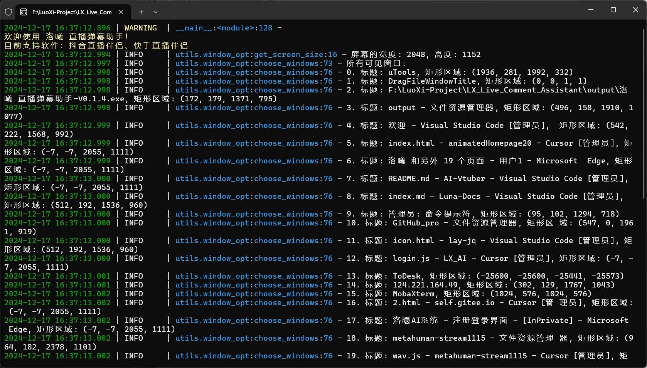647x368 pixels.
Task: Select the F:\LuoXi-Project\LX_Live_Com tab
Action: point(72,12)
